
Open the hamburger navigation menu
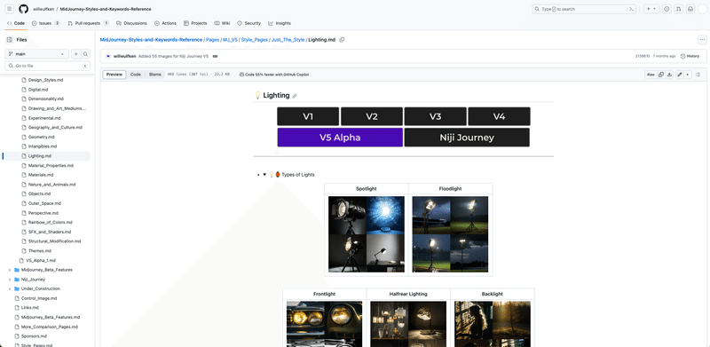10,9
